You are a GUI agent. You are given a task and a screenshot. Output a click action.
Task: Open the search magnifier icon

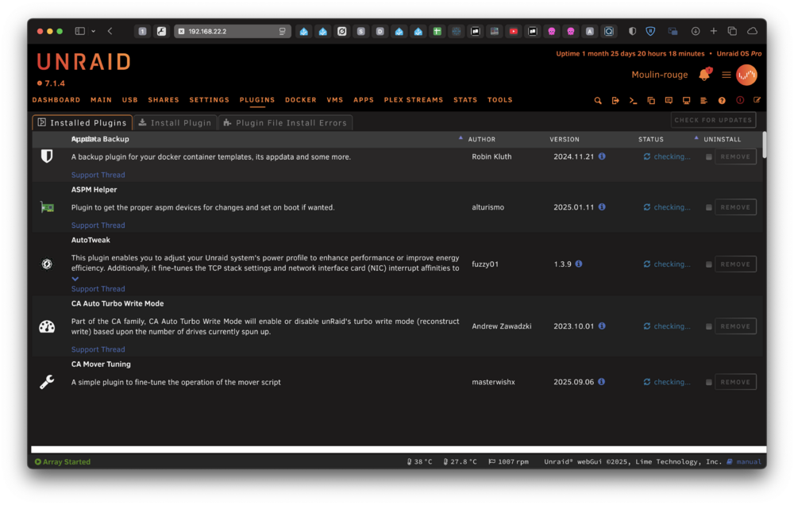598,100
